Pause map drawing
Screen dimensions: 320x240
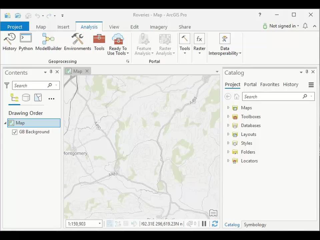click(204, 224)
